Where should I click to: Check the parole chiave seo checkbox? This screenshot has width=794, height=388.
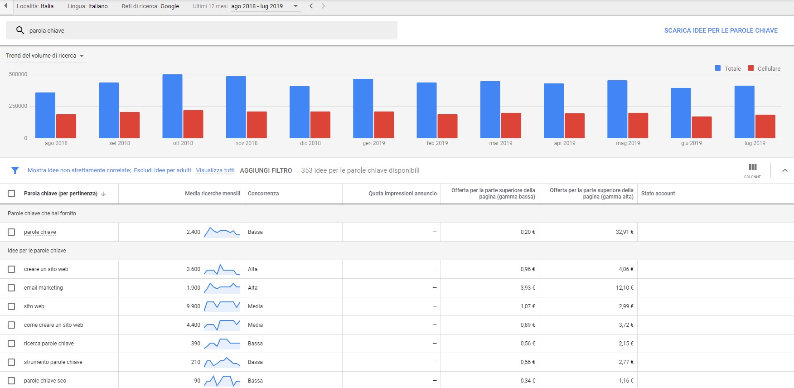(11, 381)
